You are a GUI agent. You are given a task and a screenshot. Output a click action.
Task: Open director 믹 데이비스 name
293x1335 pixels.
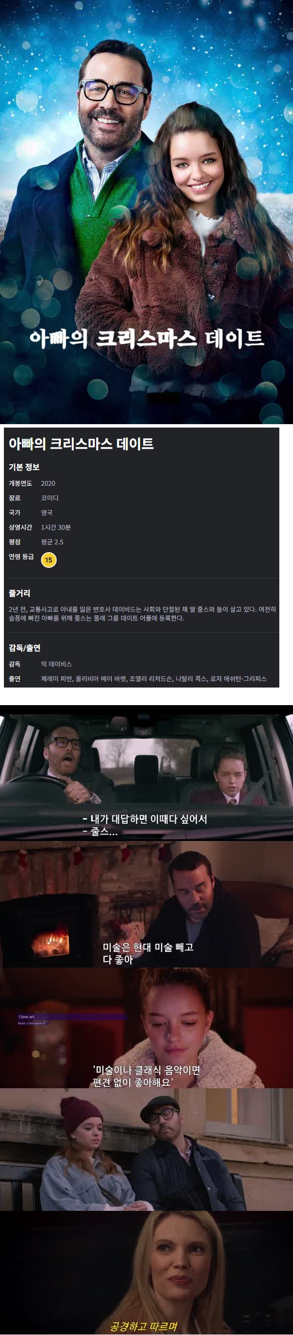(x=57, y=664)
